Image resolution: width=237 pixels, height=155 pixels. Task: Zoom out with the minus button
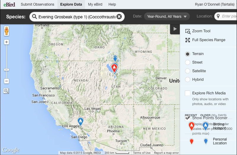(7, 81)
